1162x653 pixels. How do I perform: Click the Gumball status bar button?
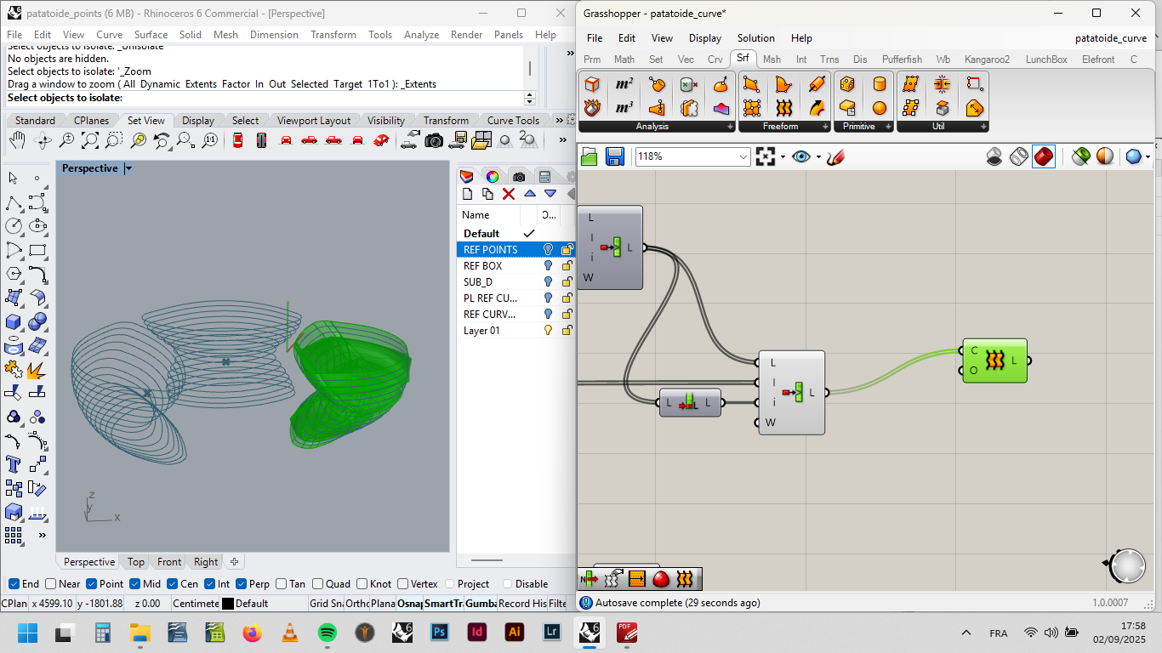tap(479, 604)
